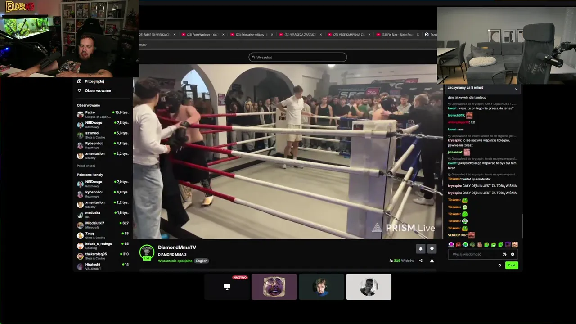Select the last face emote above chat input
Image resolution: width=576 pixels, height=324 pixels.
click(515, 245)
